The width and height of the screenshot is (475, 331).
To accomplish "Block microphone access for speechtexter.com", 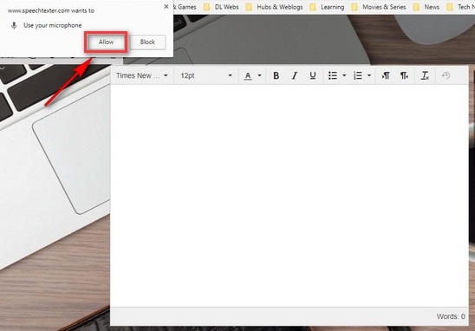I will tap(147, 42).
